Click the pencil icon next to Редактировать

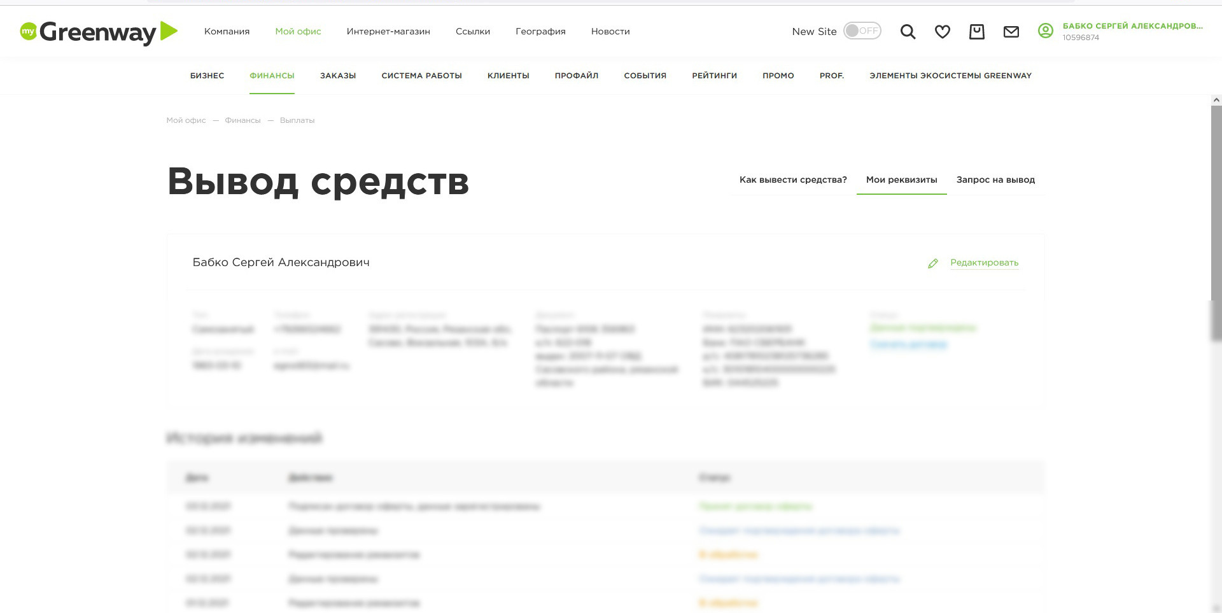point(933,263)
